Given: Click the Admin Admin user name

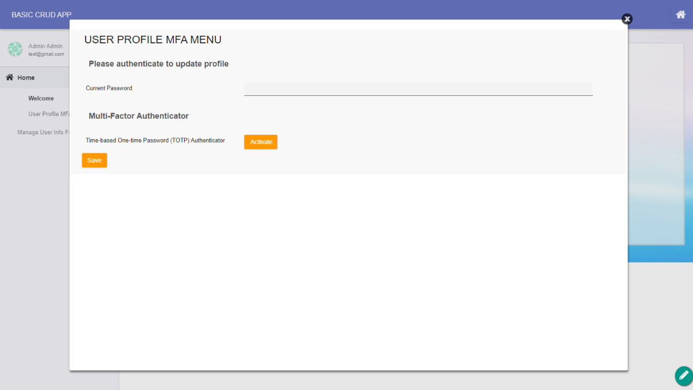Looking at the screenshot, I should click(x=45, y=46).
